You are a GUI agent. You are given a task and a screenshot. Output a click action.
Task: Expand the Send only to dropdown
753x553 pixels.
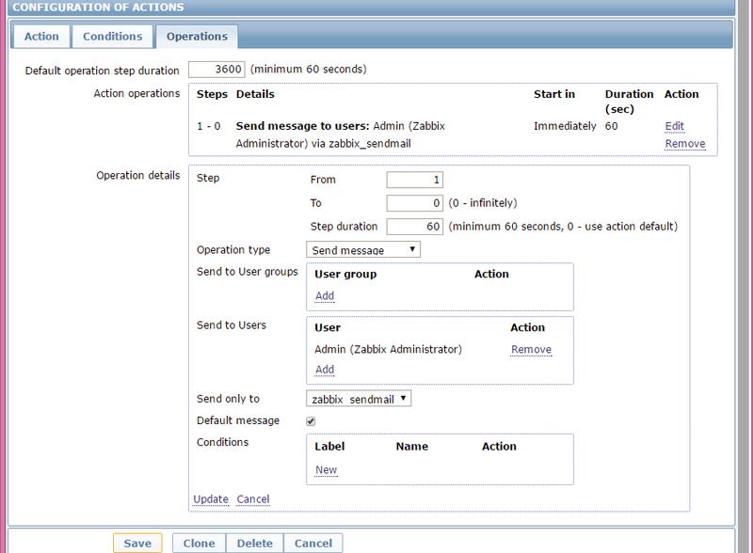pos(360,399)
